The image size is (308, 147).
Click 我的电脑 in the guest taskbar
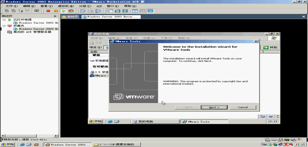155,122
